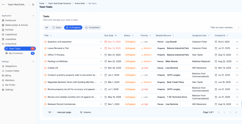Screen dimensions: 242x124
Task: Open more actions for Renewal Period Commences
Action: (x=237, y=104)
